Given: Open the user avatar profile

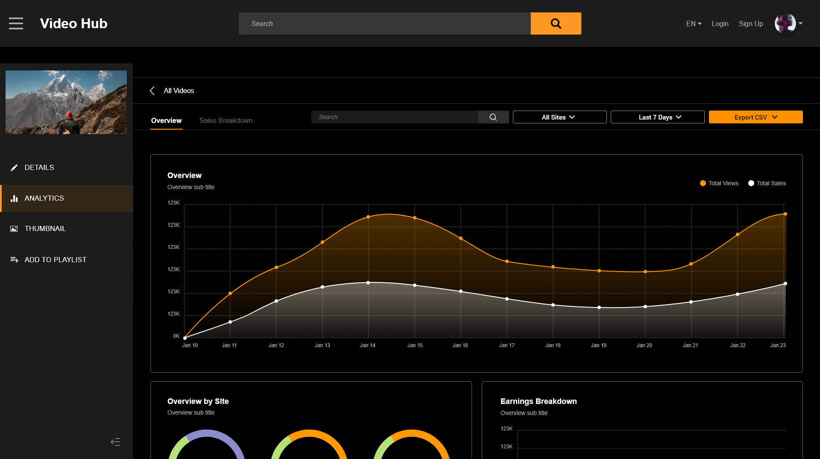Looking at the screenshot, I should coord(785,23).
